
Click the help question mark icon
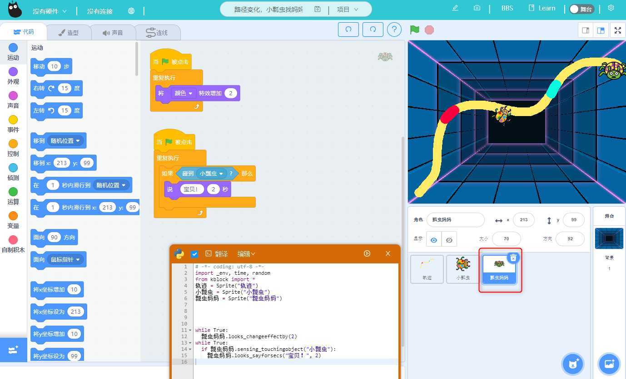(394, 29)
